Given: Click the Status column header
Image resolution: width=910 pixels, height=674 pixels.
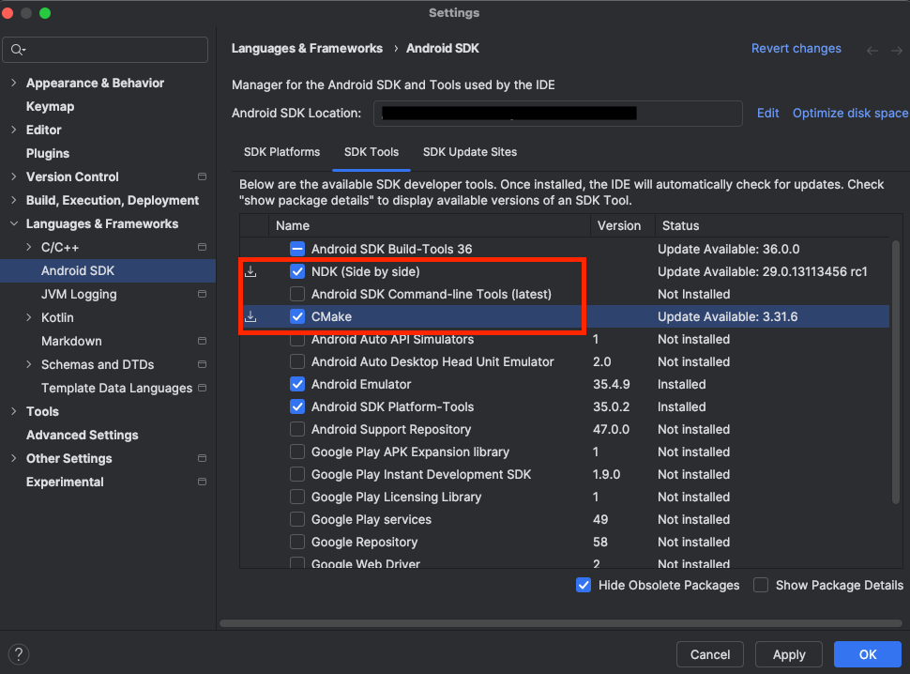Looking at the screenshot, I should pyautogui.click(x=772, y=226).
